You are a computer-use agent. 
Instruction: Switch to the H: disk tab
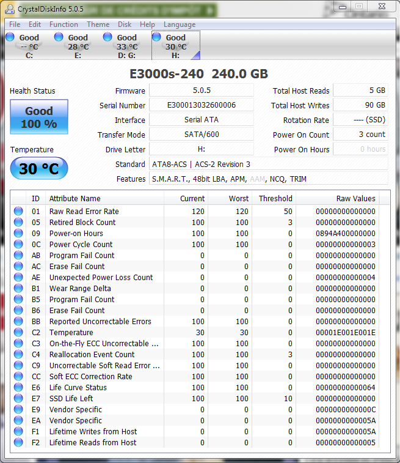click(175, 46)
